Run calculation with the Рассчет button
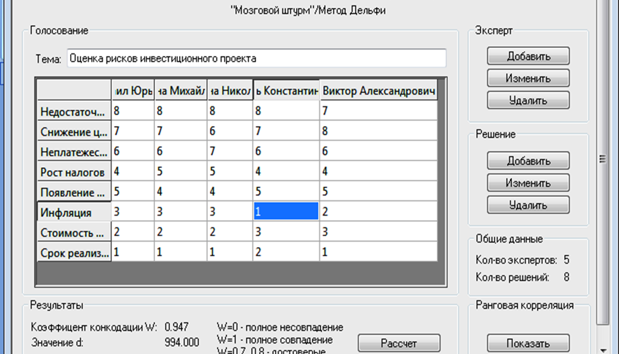The height and width of the screenshot is (354, 619). click(399, 343)
